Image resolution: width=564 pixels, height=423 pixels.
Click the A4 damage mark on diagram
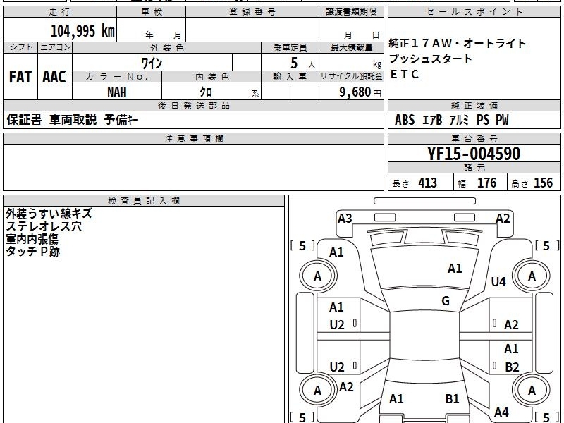pos(501,412)
